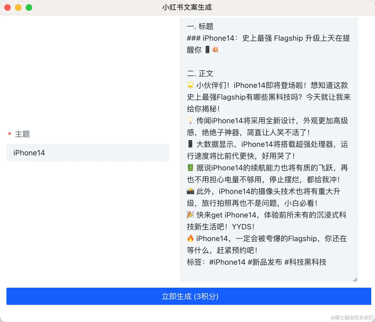Viewport: 375px width, 322px height.
Task: Click the text 等什么，赶紧预约吧！
Action: 222,250
